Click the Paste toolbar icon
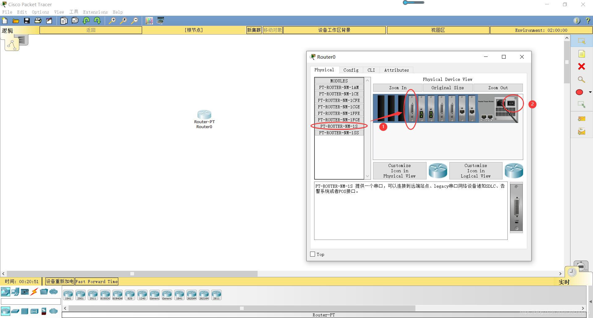 tap(75, 21)
